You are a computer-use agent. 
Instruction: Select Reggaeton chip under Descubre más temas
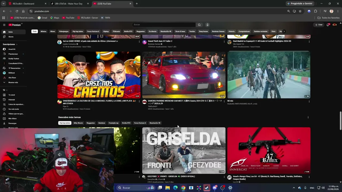pyautogui.click(x=91, y=123)
